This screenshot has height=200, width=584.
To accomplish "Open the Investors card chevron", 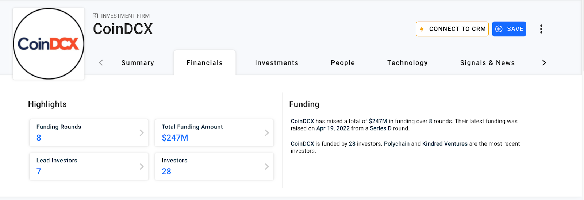I will pyautogui.click(x=267, y=166).
